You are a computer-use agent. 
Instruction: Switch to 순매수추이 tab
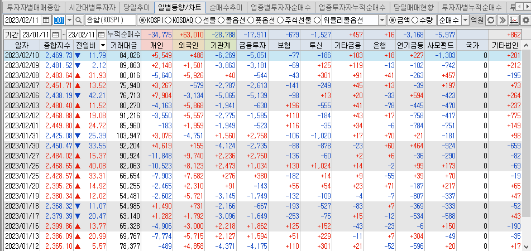tap(226, 7)
